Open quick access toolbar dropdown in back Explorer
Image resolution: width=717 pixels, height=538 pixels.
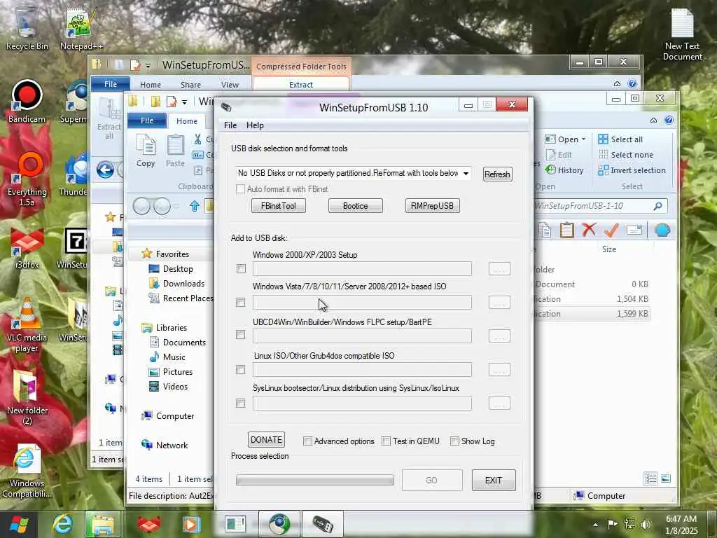[148, 66]
